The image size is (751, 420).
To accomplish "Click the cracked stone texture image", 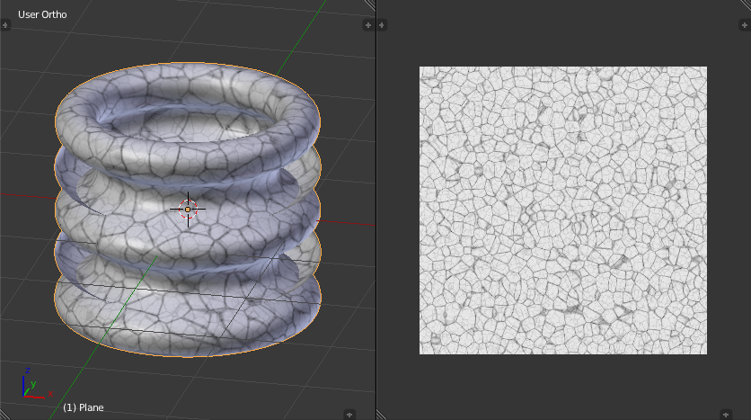I will 562,210.
